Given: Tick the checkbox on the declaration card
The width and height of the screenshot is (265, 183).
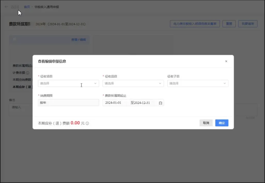Looking at the screenshot, I should point(14,39).
